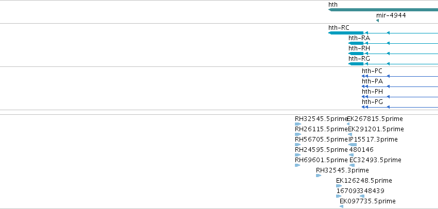Click the hth-RA transcript exon block
438x209 pixels.
click(x=356, y=43)
